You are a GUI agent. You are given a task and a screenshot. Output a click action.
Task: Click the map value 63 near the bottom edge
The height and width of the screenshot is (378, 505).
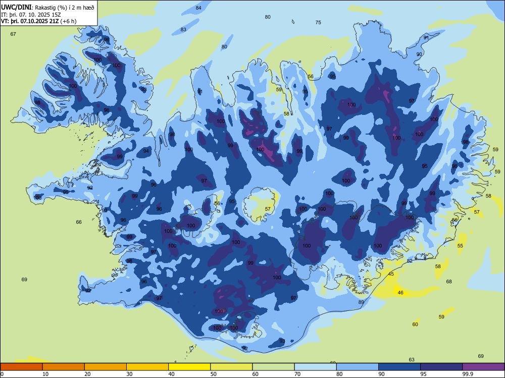pyautogui.click(x=412, y=360)
